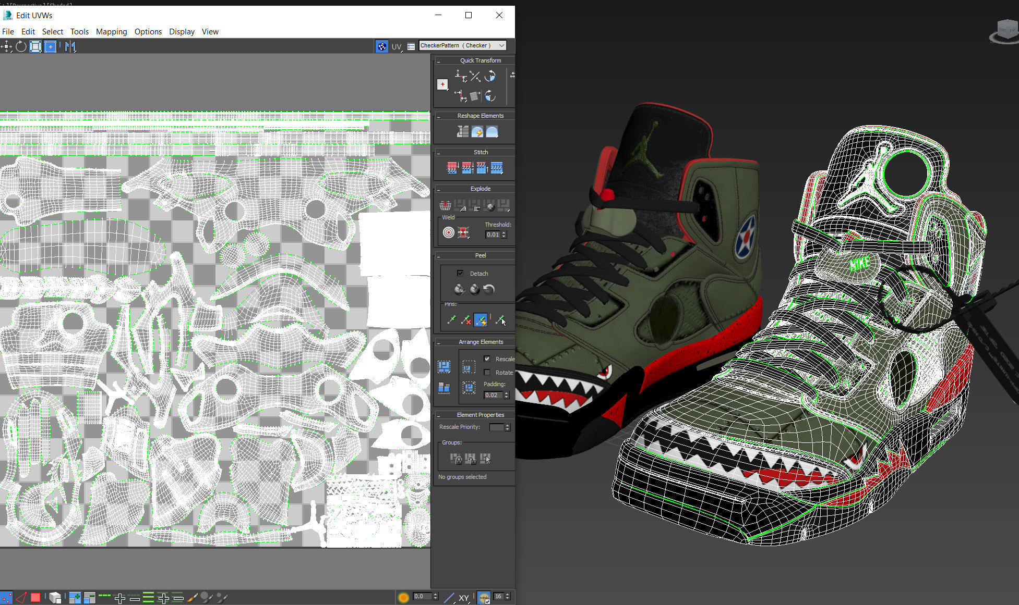Click Stitch To Target icon
This screenshot has width=1019, height=605.
coord(452,168)
